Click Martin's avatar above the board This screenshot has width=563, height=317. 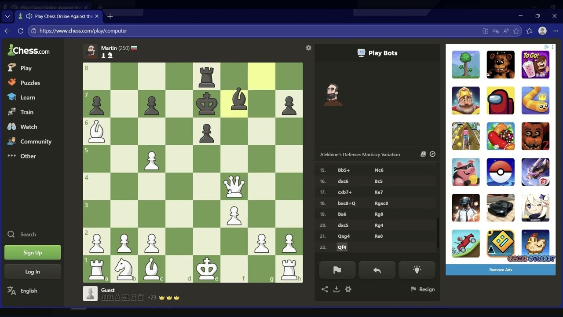point(90,51)
